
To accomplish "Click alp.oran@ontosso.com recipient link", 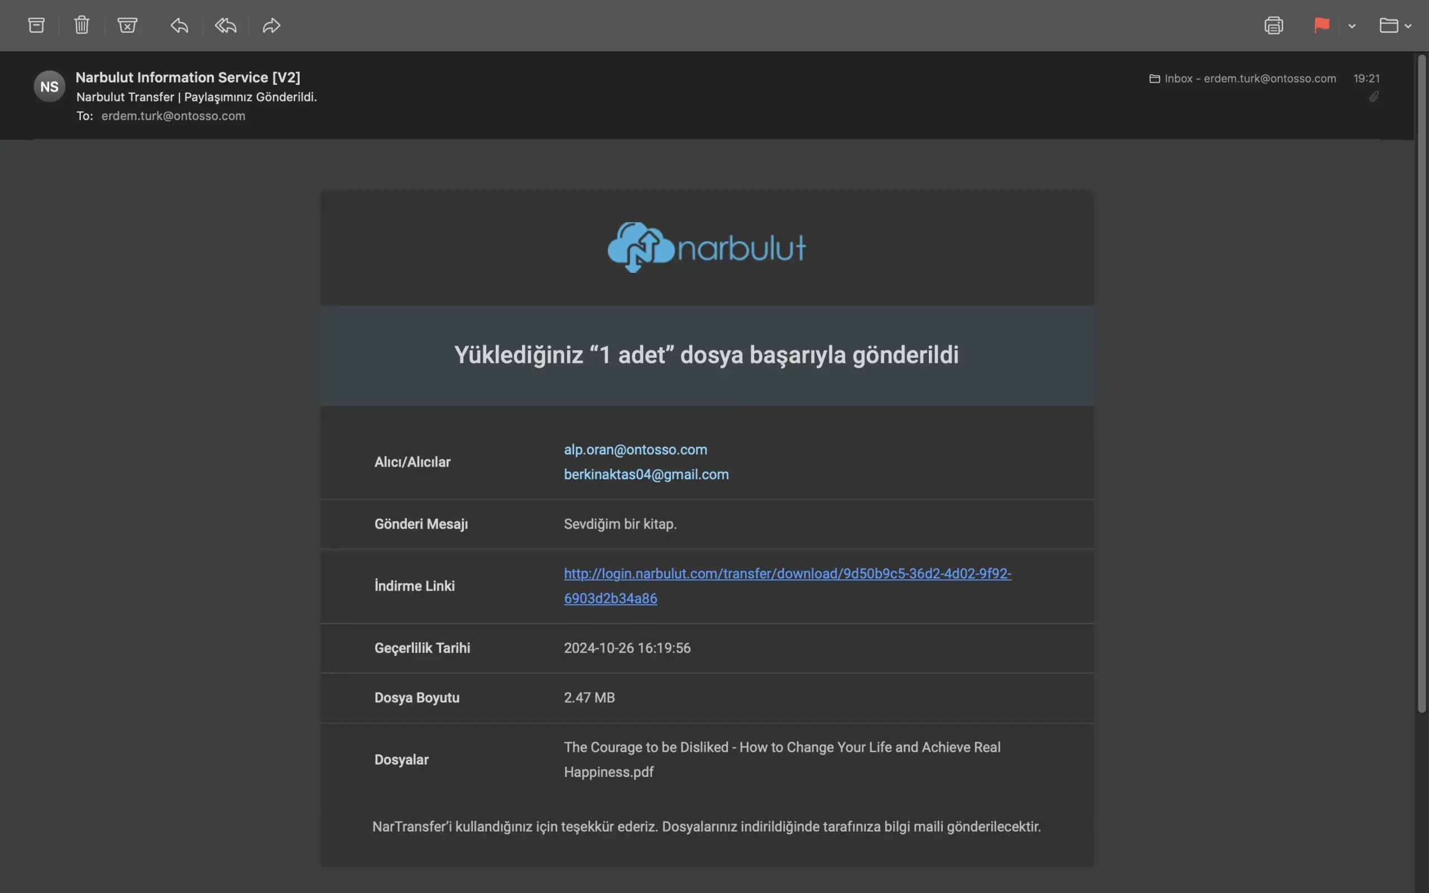I will tap(635, 449).
